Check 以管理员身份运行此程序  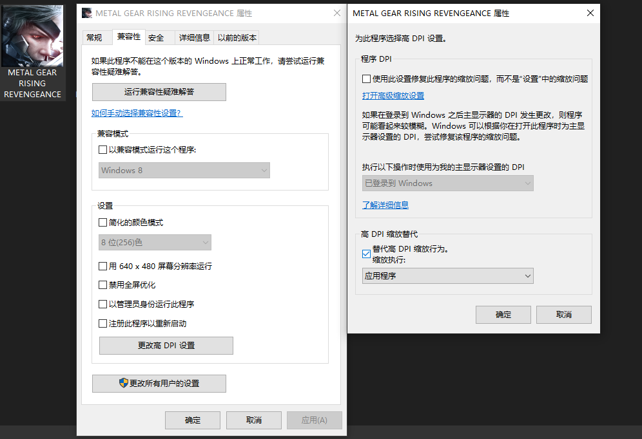pyautogui.click(x=102, y=304)
